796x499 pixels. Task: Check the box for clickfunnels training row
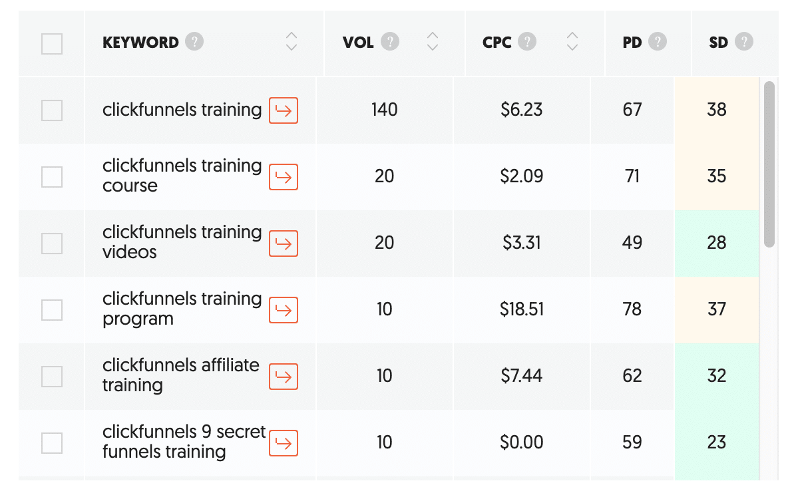point(52,110)
